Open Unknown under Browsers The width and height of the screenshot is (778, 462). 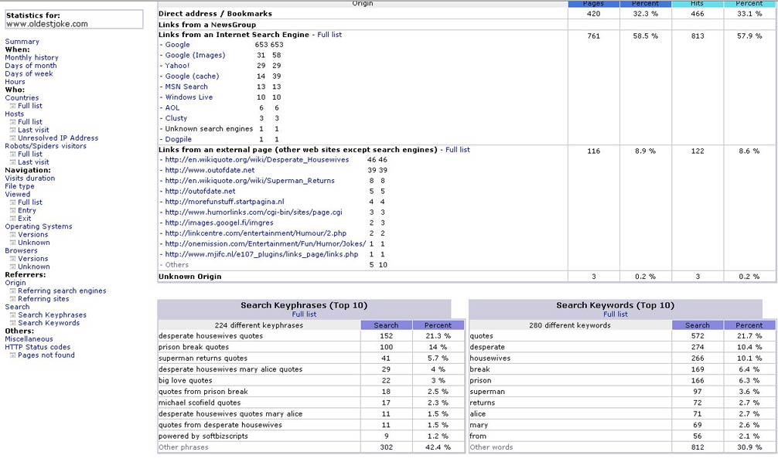(34, 267)
